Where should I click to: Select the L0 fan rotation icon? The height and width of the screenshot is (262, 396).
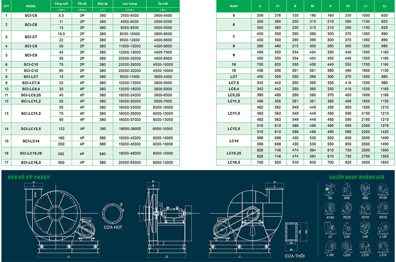tap(330, 228)
